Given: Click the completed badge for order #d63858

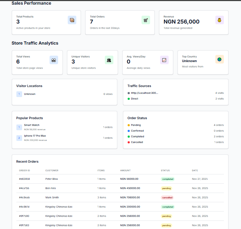Looking at the screenshot, I should tap(168, 179).
